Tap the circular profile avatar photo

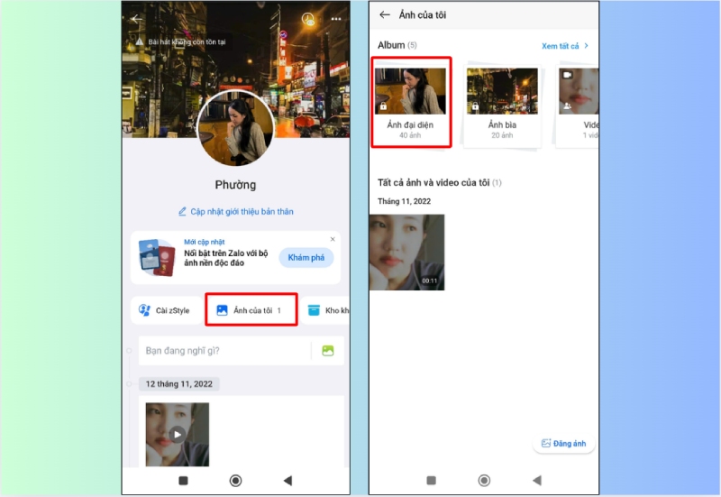point(235,129)
